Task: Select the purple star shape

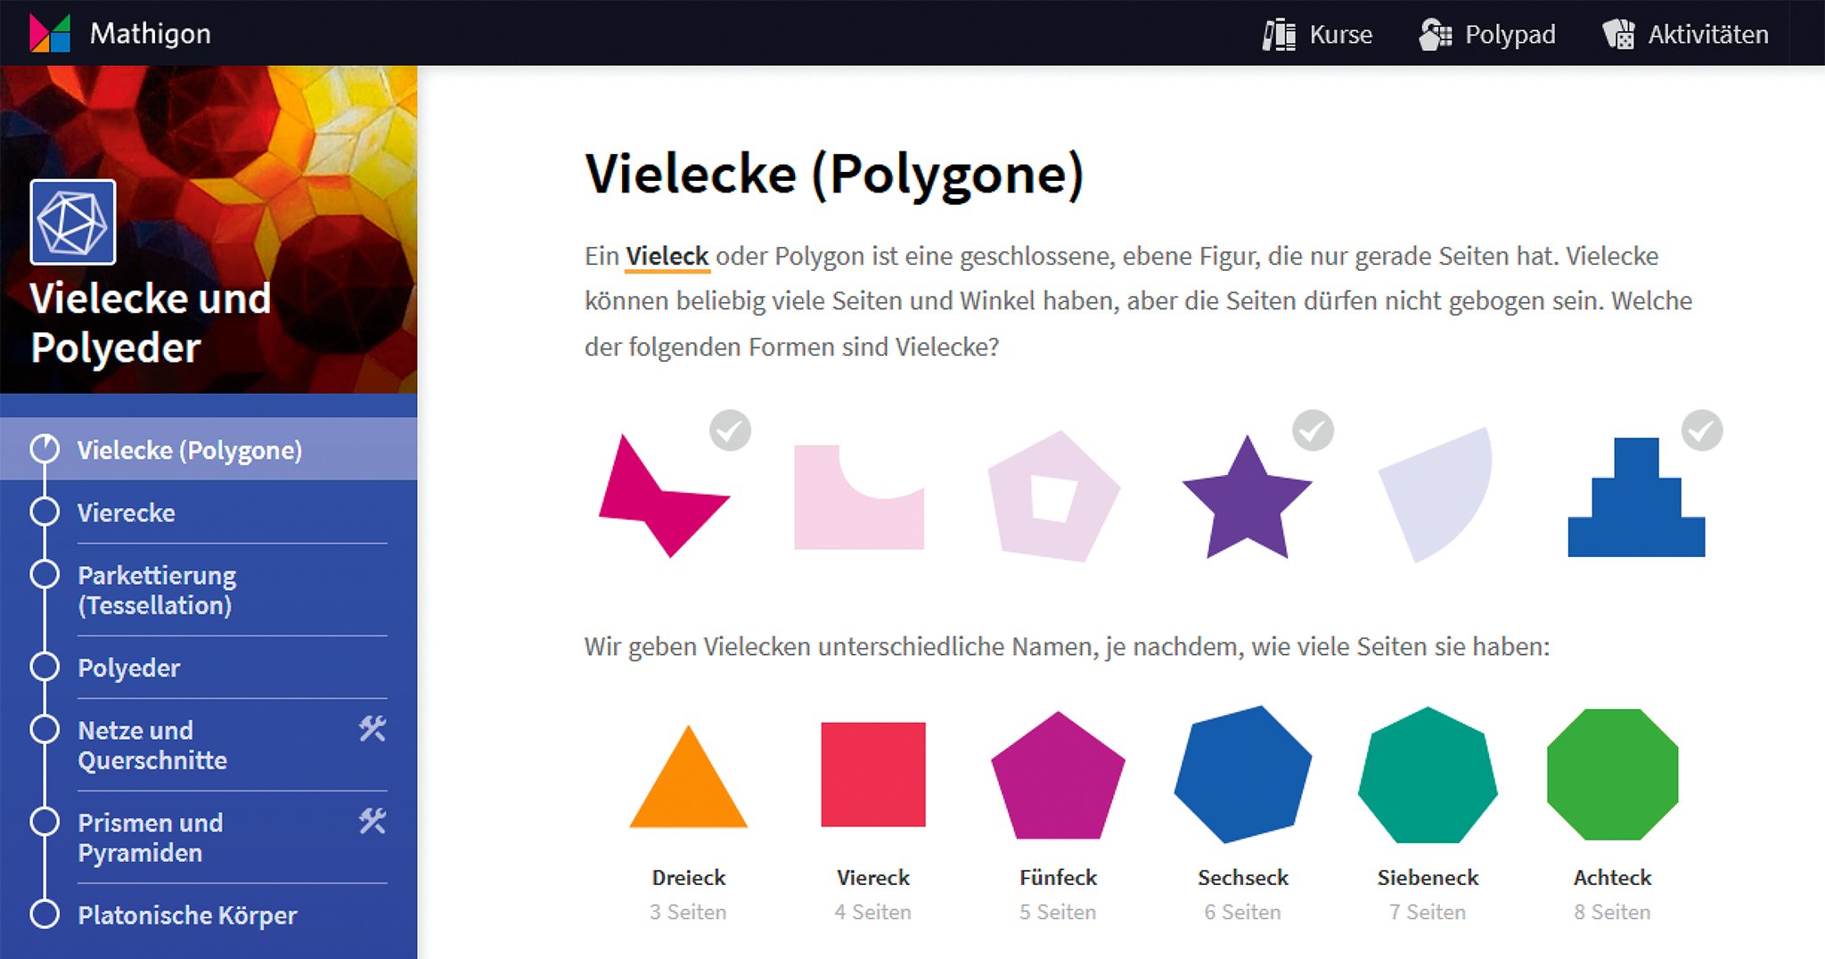Action: [1247, 504]
